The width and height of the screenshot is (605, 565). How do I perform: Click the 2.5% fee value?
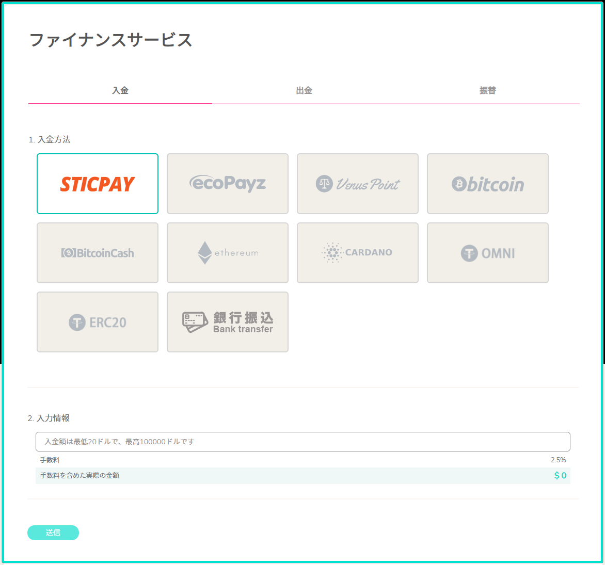(559, 460)
